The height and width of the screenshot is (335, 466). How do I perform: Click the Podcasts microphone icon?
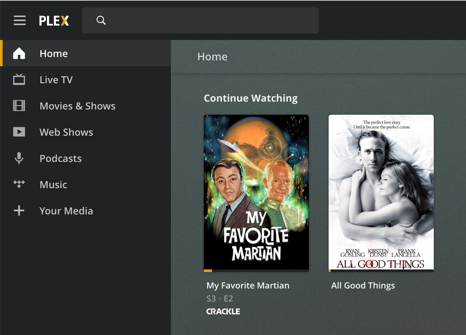click(x=19, y=158)
